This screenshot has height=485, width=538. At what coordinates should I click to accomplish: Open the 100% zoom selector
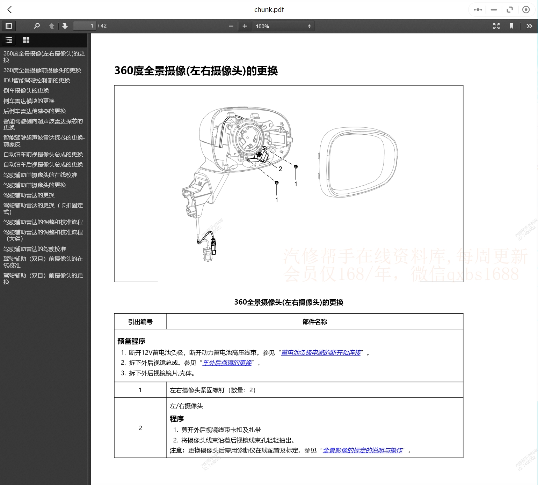click(283, 26)
